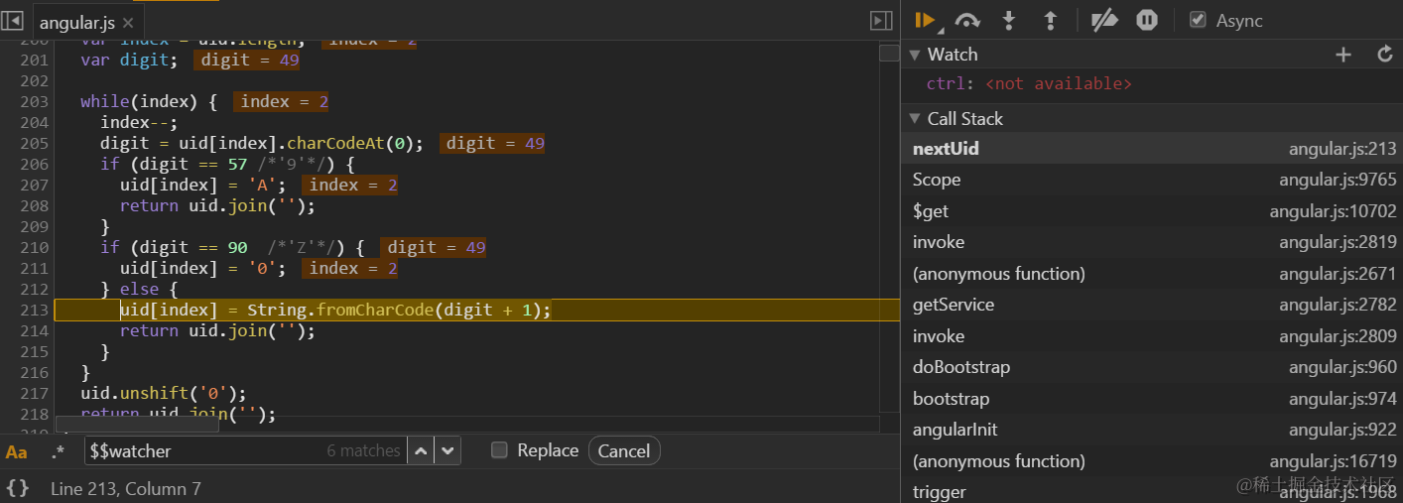Screen dimensions: 1403x503
Task: Toggle regular expression search
Action: pyautogui.click(x=58, y=451)
